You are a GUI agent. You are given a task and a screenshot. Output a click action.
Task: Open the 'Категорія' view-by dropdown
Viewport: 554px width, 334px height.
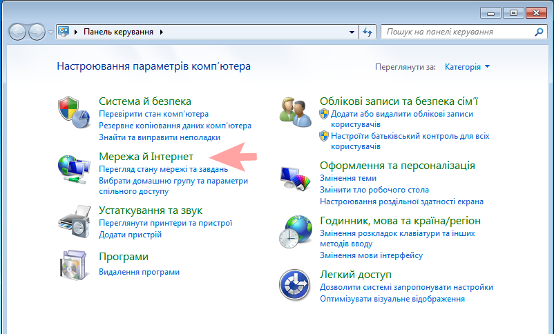click(467, 67)
